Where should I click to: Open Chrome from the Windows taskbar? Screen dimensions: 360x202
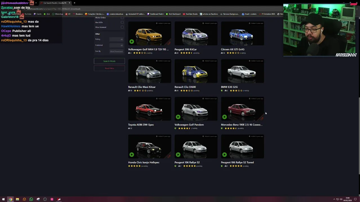[10, 199]
